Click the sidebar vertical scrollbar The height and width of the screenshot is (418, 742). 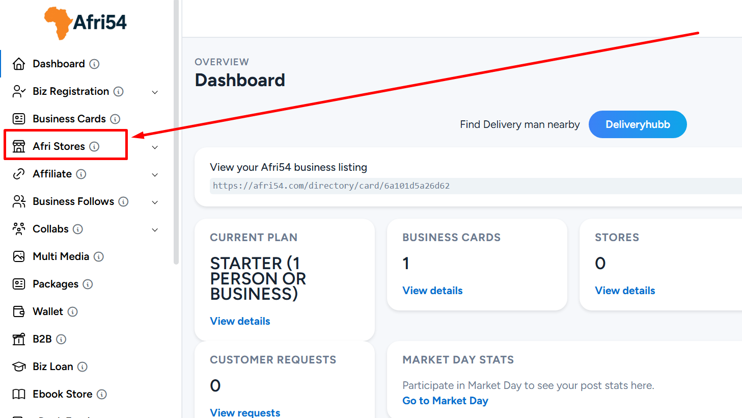click(x=176, y=132)
